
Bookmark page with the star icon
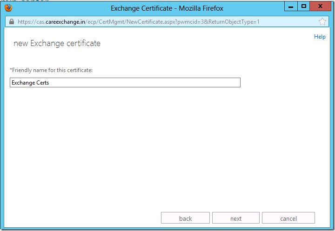pyautogui.click(x=322, y=21)
